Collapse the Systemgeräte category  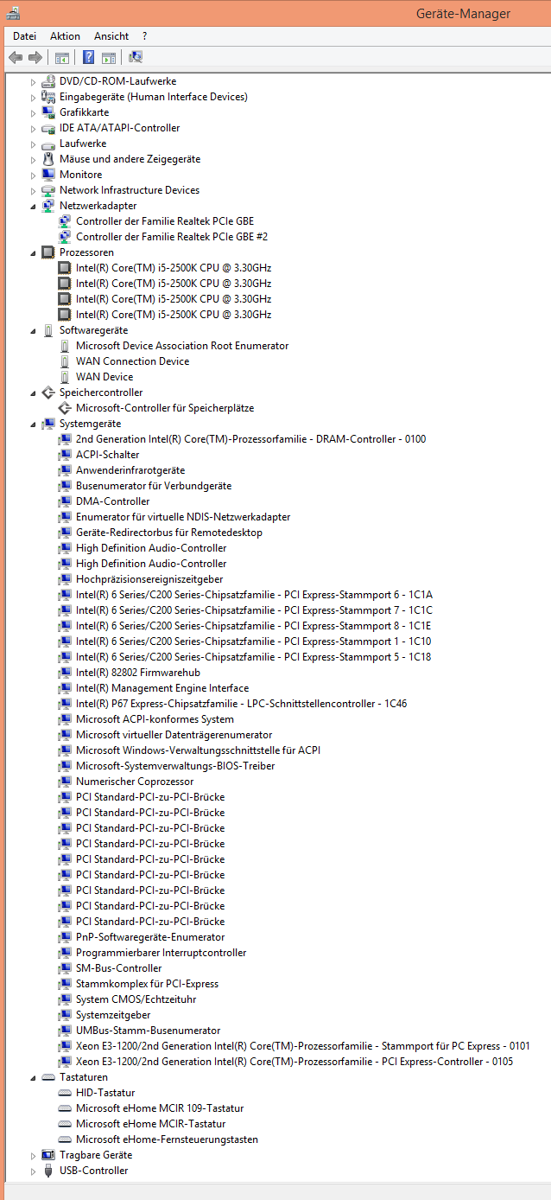coord(34,424)
